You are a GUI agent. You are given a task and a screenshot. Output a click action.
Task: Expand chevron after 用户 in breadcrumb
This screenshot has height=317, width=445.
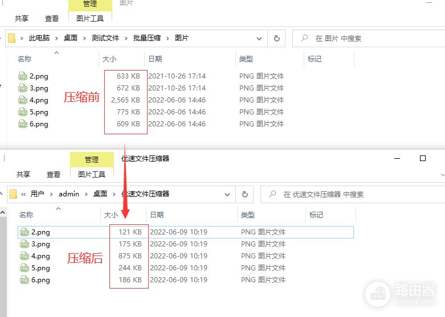[x=51, y=194]
